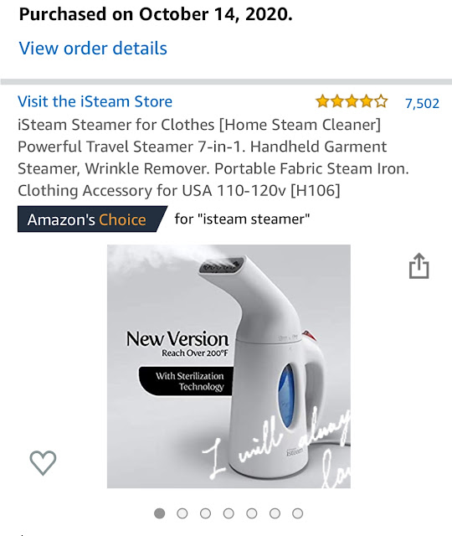
Task: Open the View order details link
Action: (93, 49)
